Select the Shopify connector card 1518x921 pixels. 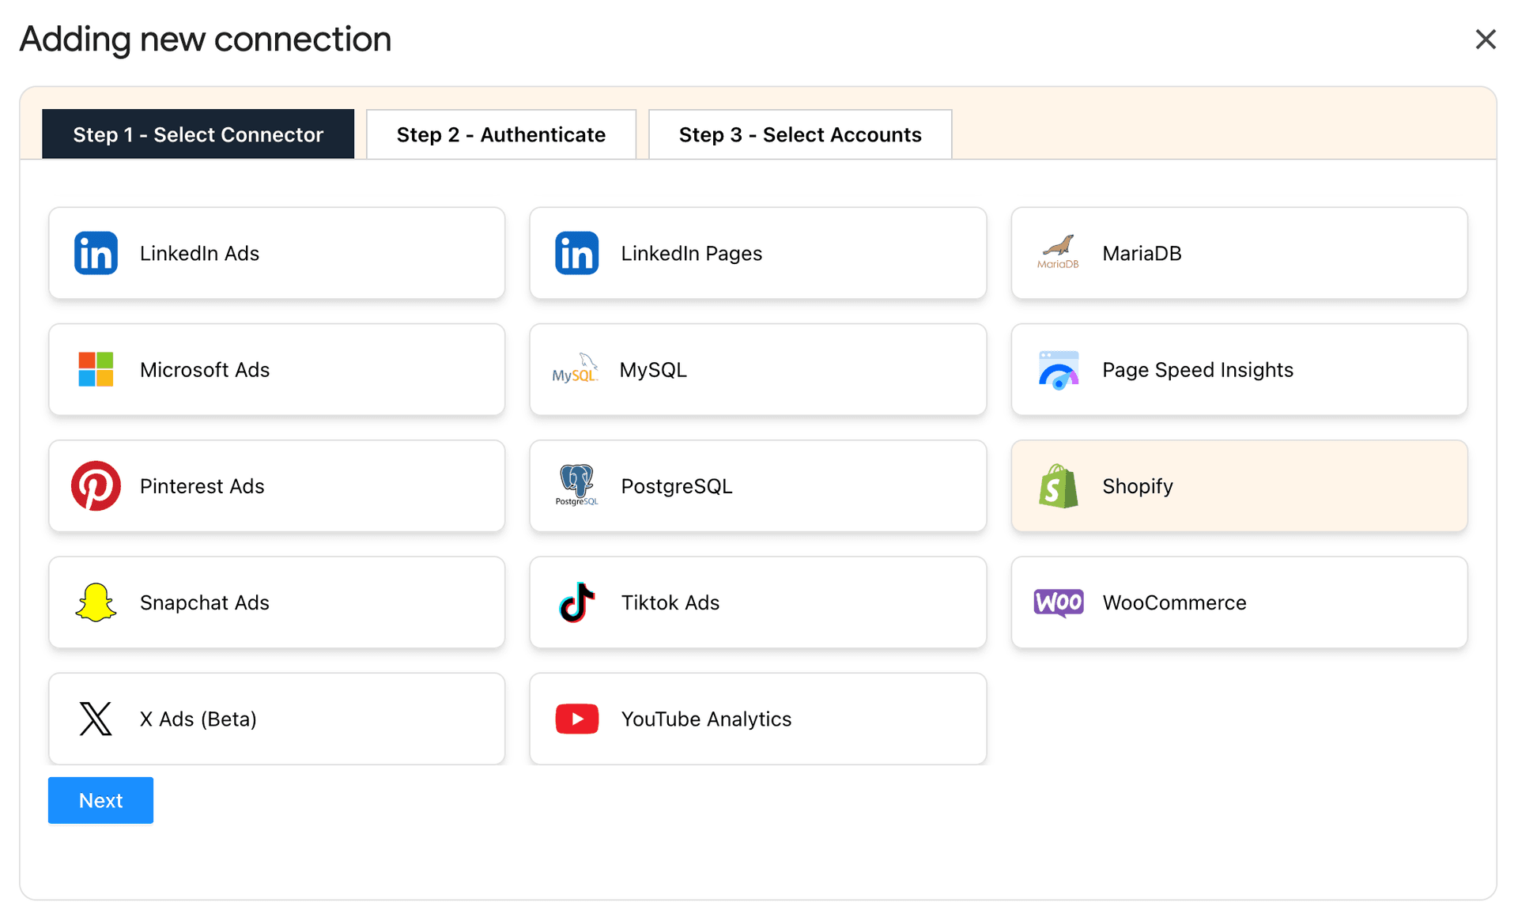pyautogui.click(x=1238, y=485)
